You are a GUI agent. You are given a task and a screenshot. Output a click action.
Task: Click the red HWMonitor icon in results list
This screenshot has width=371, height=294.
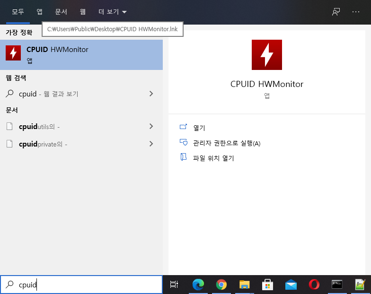coord(13,53)
